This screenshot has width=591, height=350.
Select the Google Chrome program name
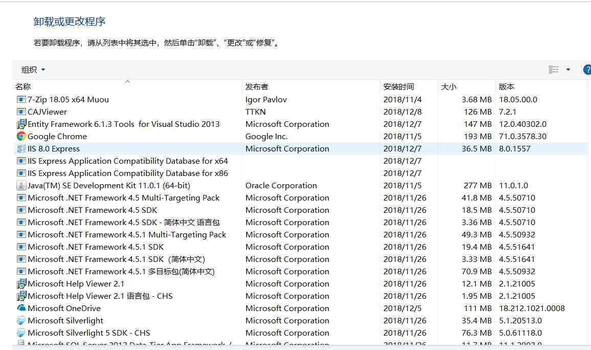[57, 136]
